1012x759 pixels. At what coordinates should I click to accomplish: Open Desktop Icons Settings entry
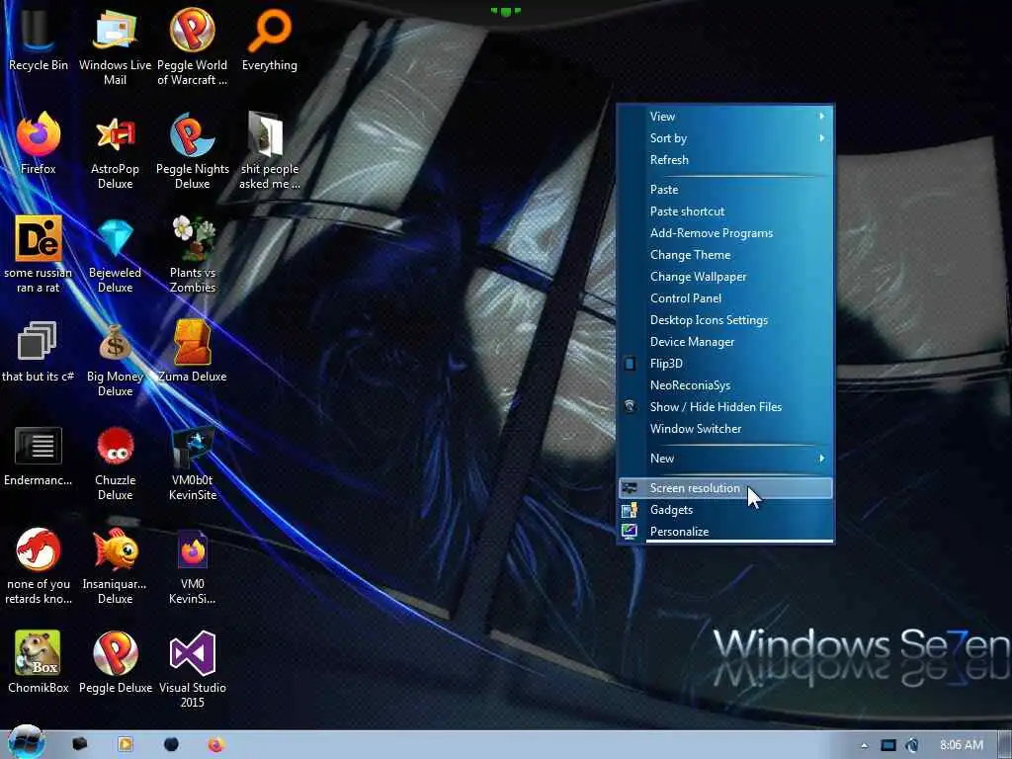725,320
